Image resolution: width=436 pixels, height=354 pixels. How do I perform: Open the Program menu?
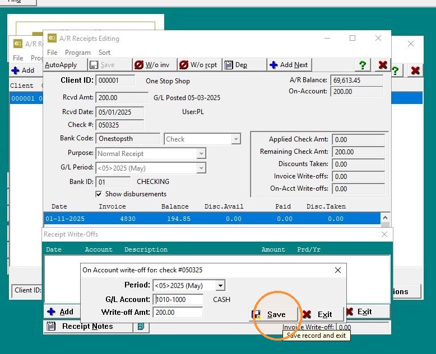click(x=77, y=53)
